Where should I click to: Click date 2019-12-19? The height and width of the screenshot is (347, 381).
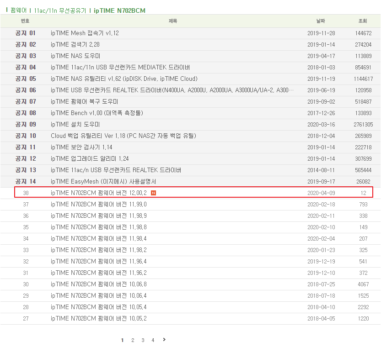(x=321, y=262)
